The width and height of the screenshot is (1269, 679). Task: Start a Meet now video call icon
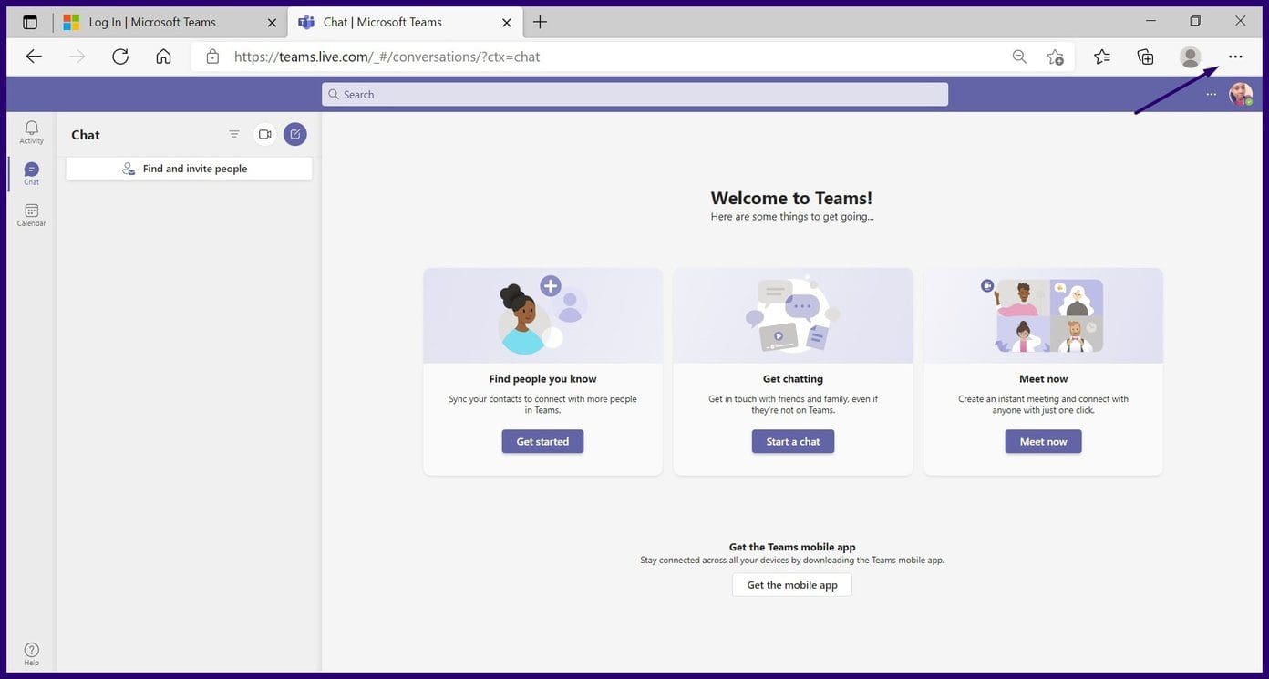[x=264, y=134]
